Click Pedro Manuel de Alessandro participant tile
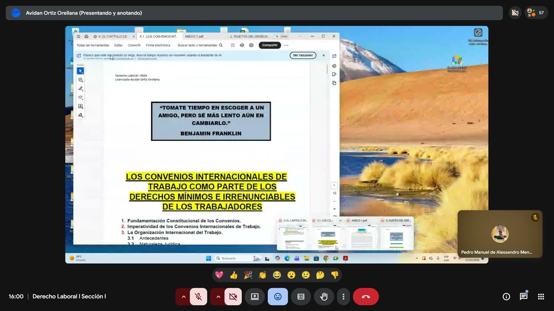554x311 pixels. coord(500,234)
